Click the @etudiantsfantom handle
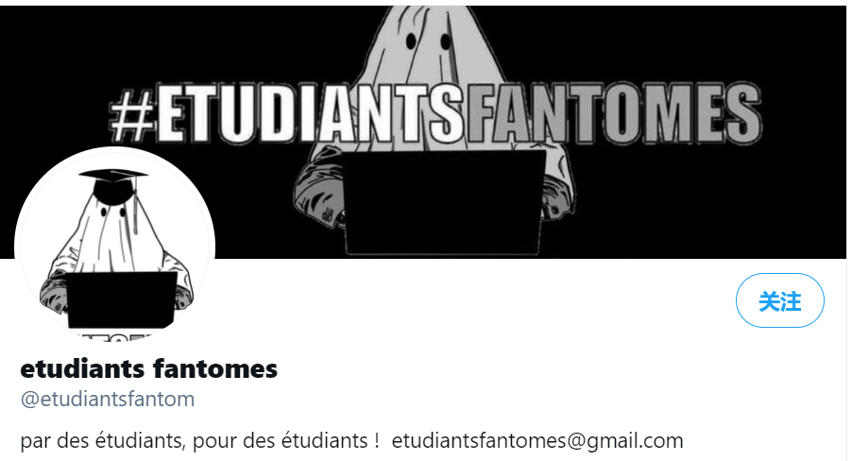This screenshot has width=852, height=461. pyautogui.click(x=108, y=399)
